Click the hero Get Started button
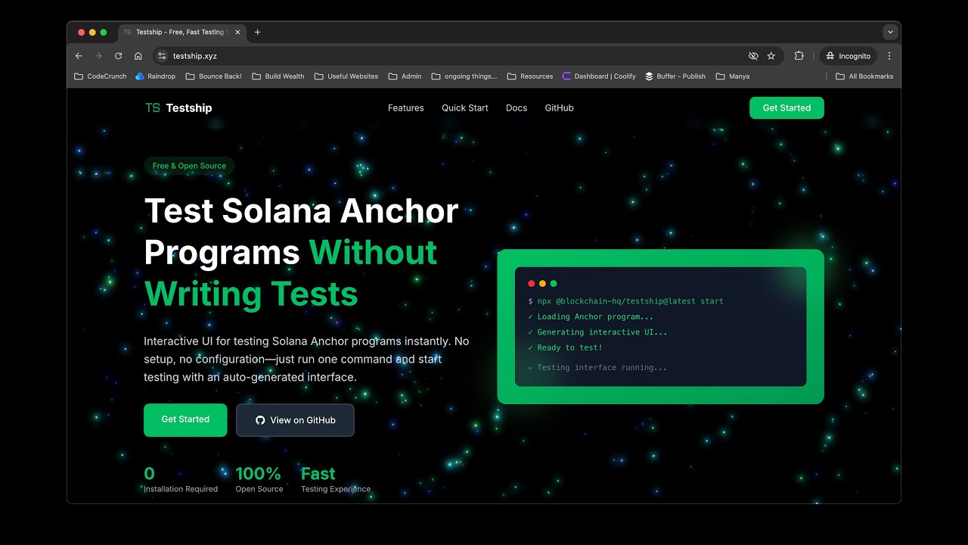968x545 pixels. (x=185, y=420)
